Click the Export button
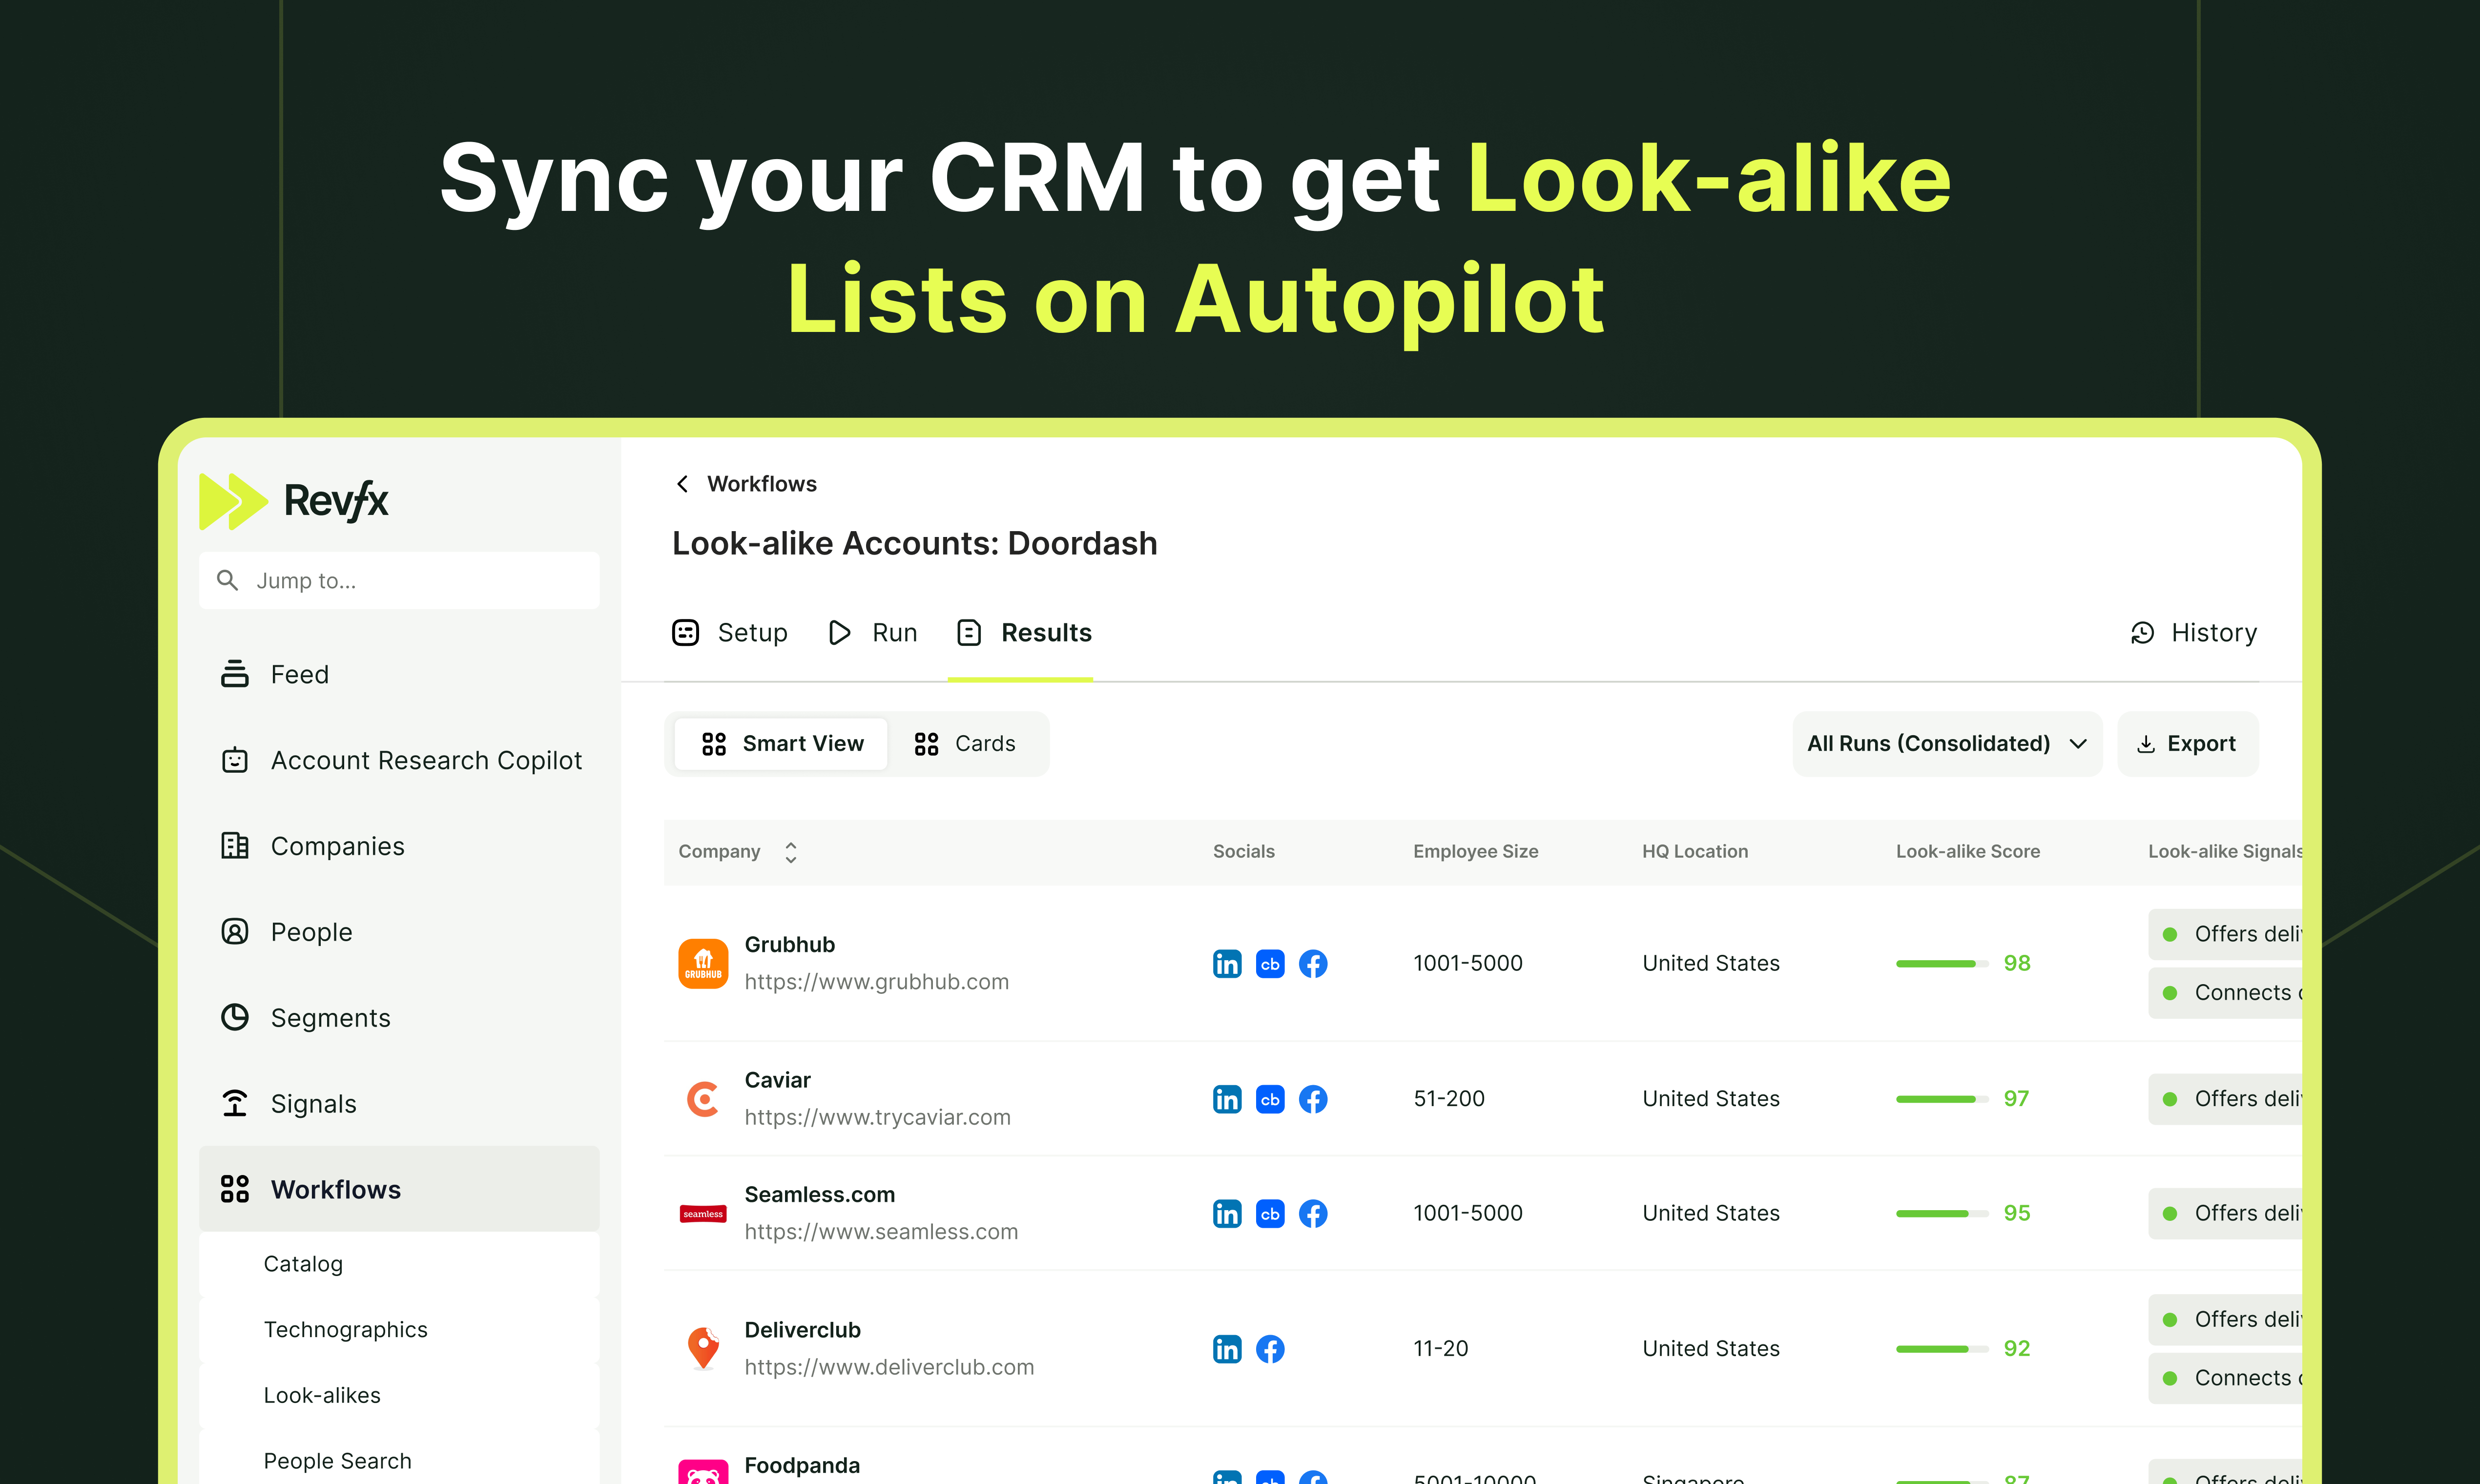The width and height of the screenshot is (2480, 1484). click(x=2188, y=744)
